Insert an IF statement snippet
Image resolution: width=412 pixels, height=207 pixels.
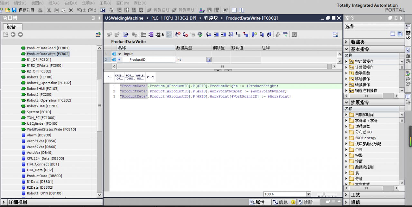click(109, 77)
